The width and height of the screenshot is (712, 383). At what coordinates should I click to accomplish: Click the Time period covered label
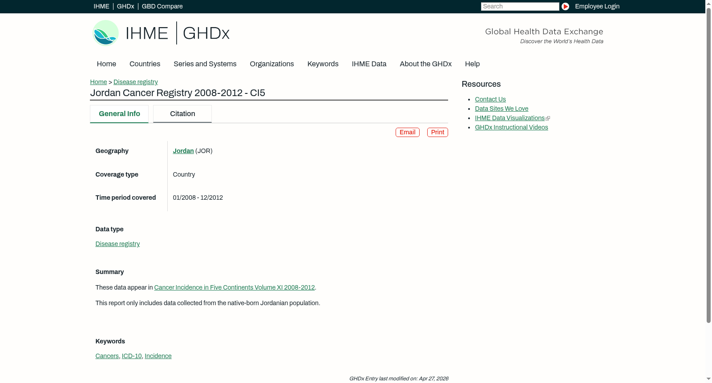tap(125, 198)
